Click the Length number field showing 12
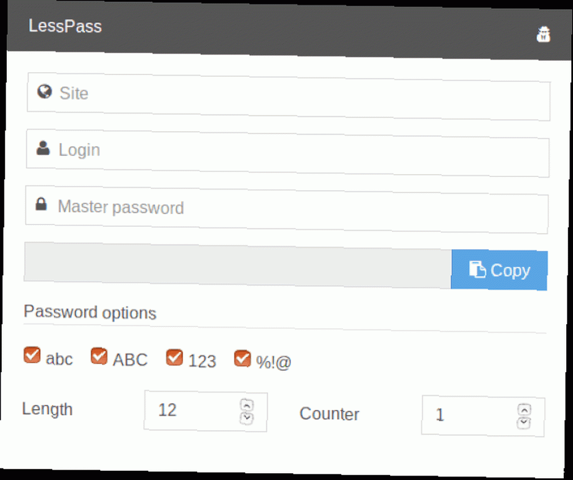573x480 pixels. click(x=206, y=411)
